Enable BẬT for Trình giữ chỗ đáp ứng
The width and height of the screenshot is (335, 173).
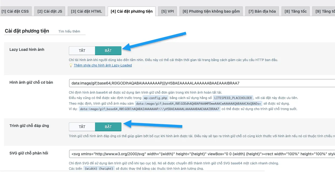[x=108, y=126]
